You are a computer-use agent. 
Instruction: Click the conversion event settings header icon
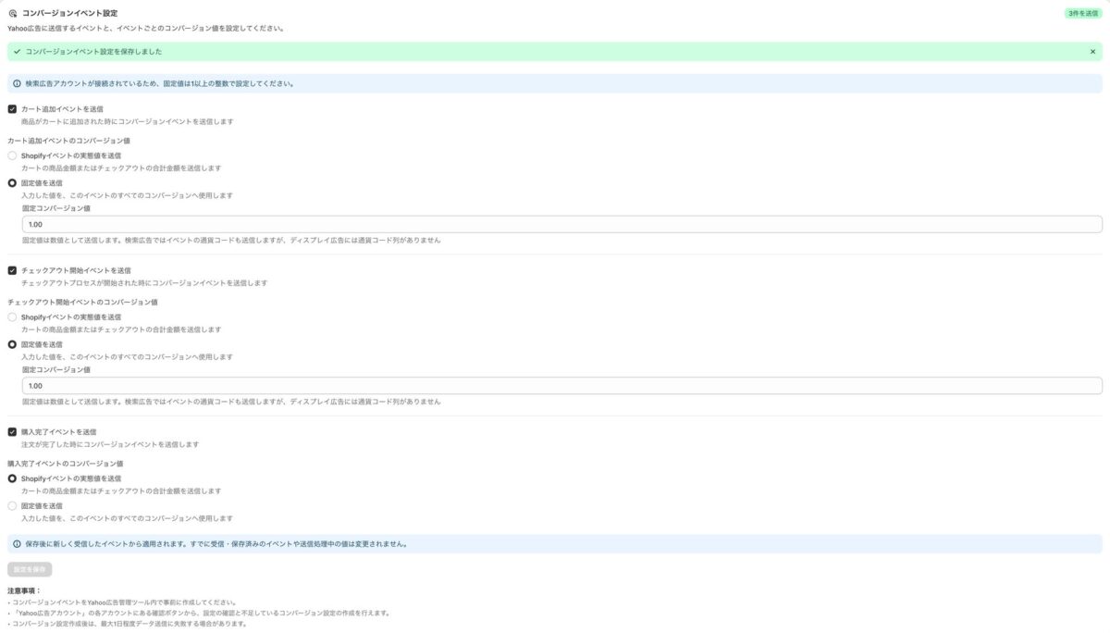(x=12, y=13)
